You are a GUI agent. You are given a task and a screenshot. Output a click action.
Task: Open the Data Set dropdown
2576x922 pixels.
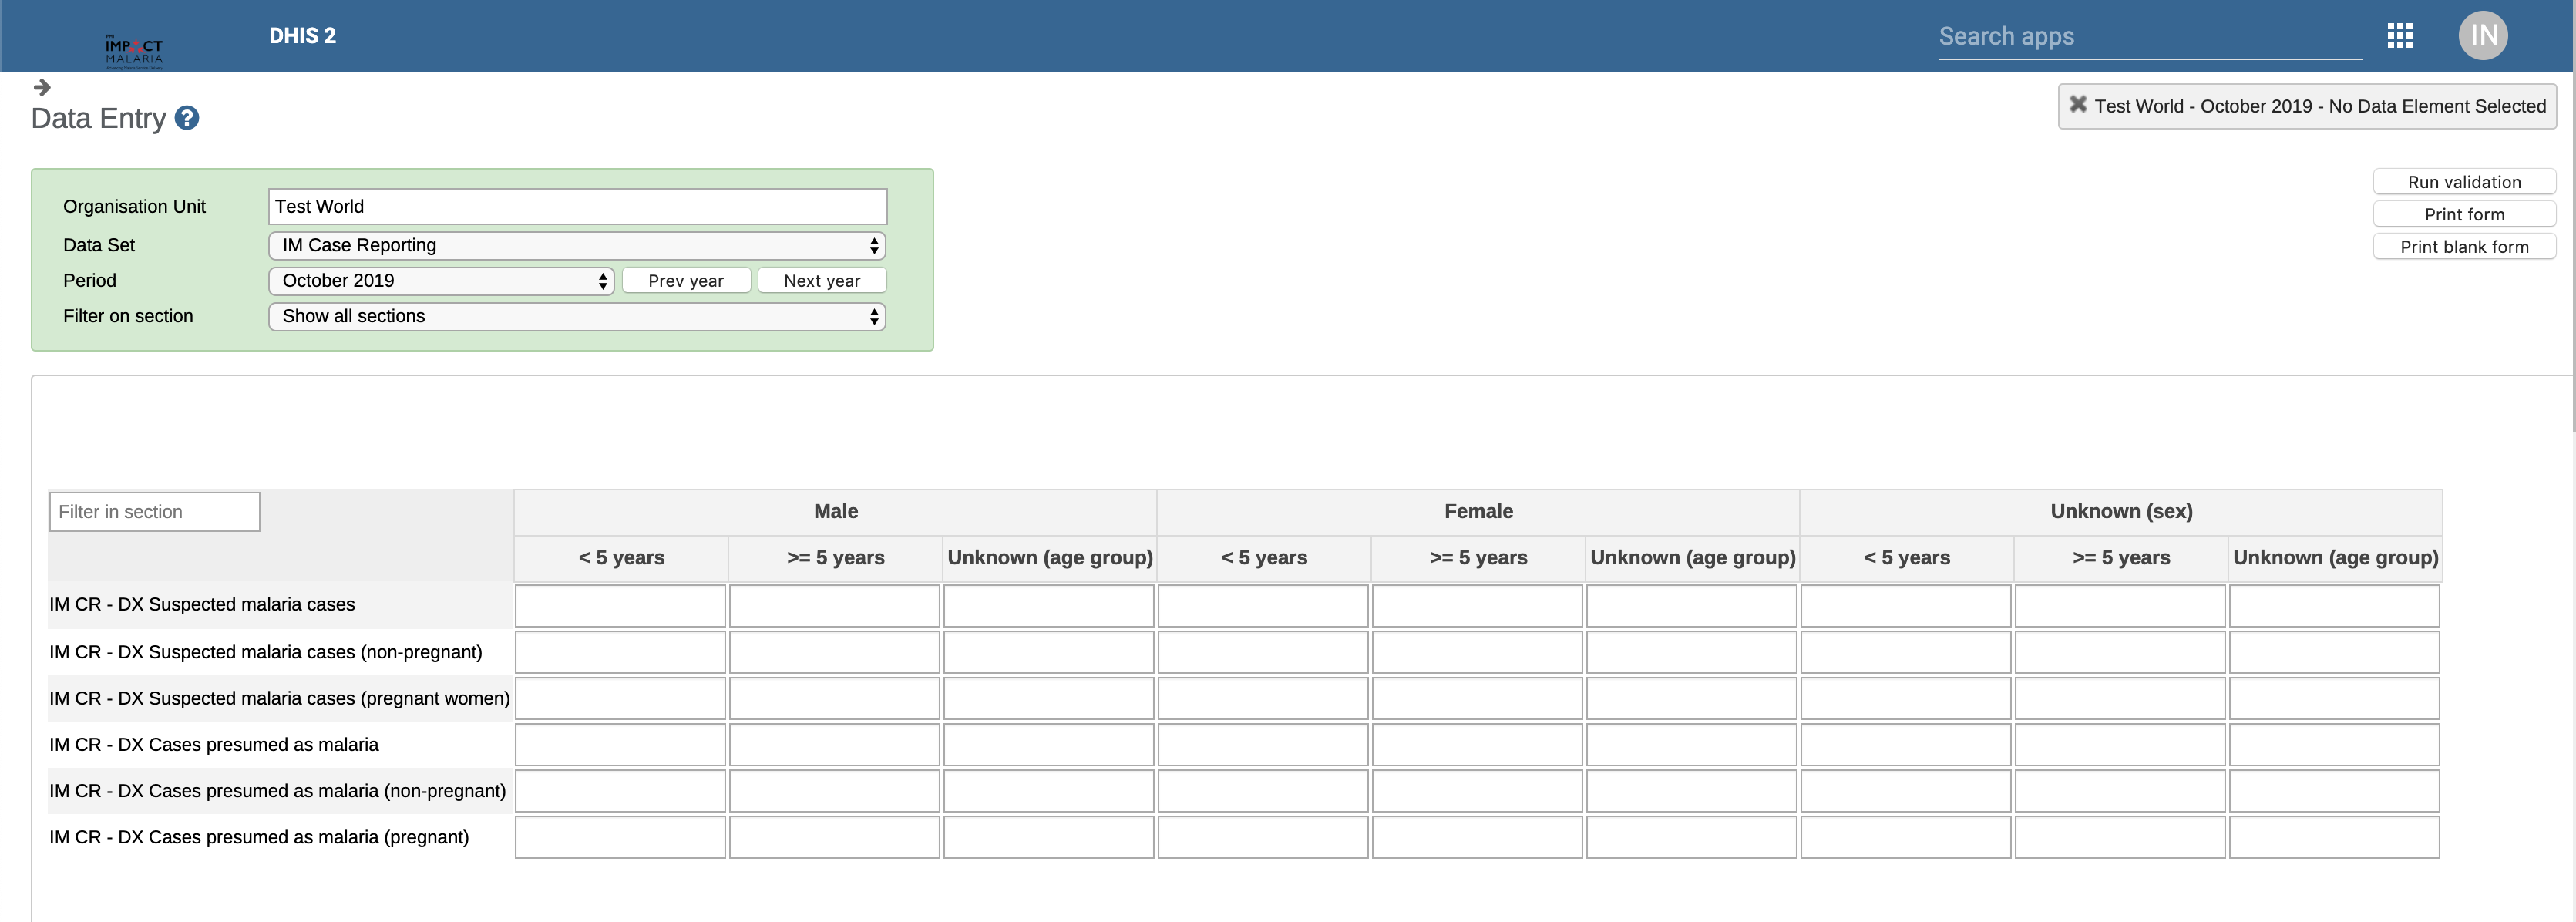577,245
